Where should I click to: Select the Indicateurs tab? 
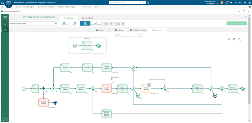[88, 18]
